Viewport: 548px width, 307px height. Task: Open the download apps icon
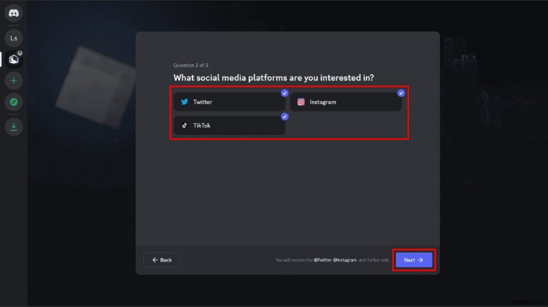pyautogui.click(x=14, y=127)
